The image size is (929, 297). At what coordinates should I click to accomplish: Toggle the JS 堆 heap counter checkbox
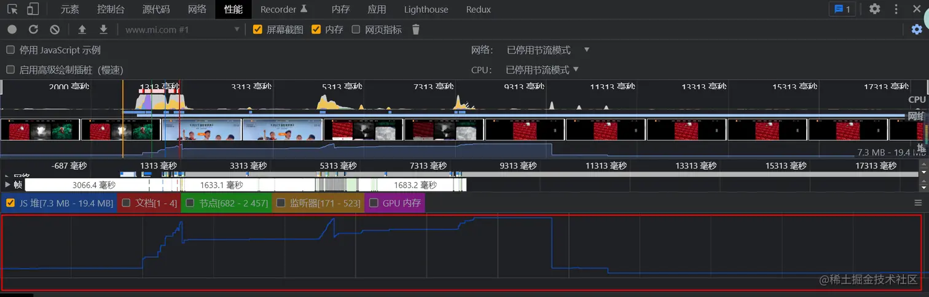(10, 203)
